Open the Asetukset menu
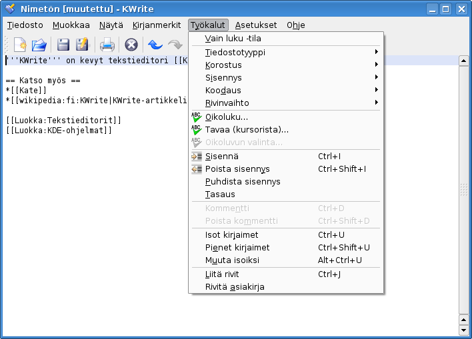472x339 pixels. pos(256,25)
